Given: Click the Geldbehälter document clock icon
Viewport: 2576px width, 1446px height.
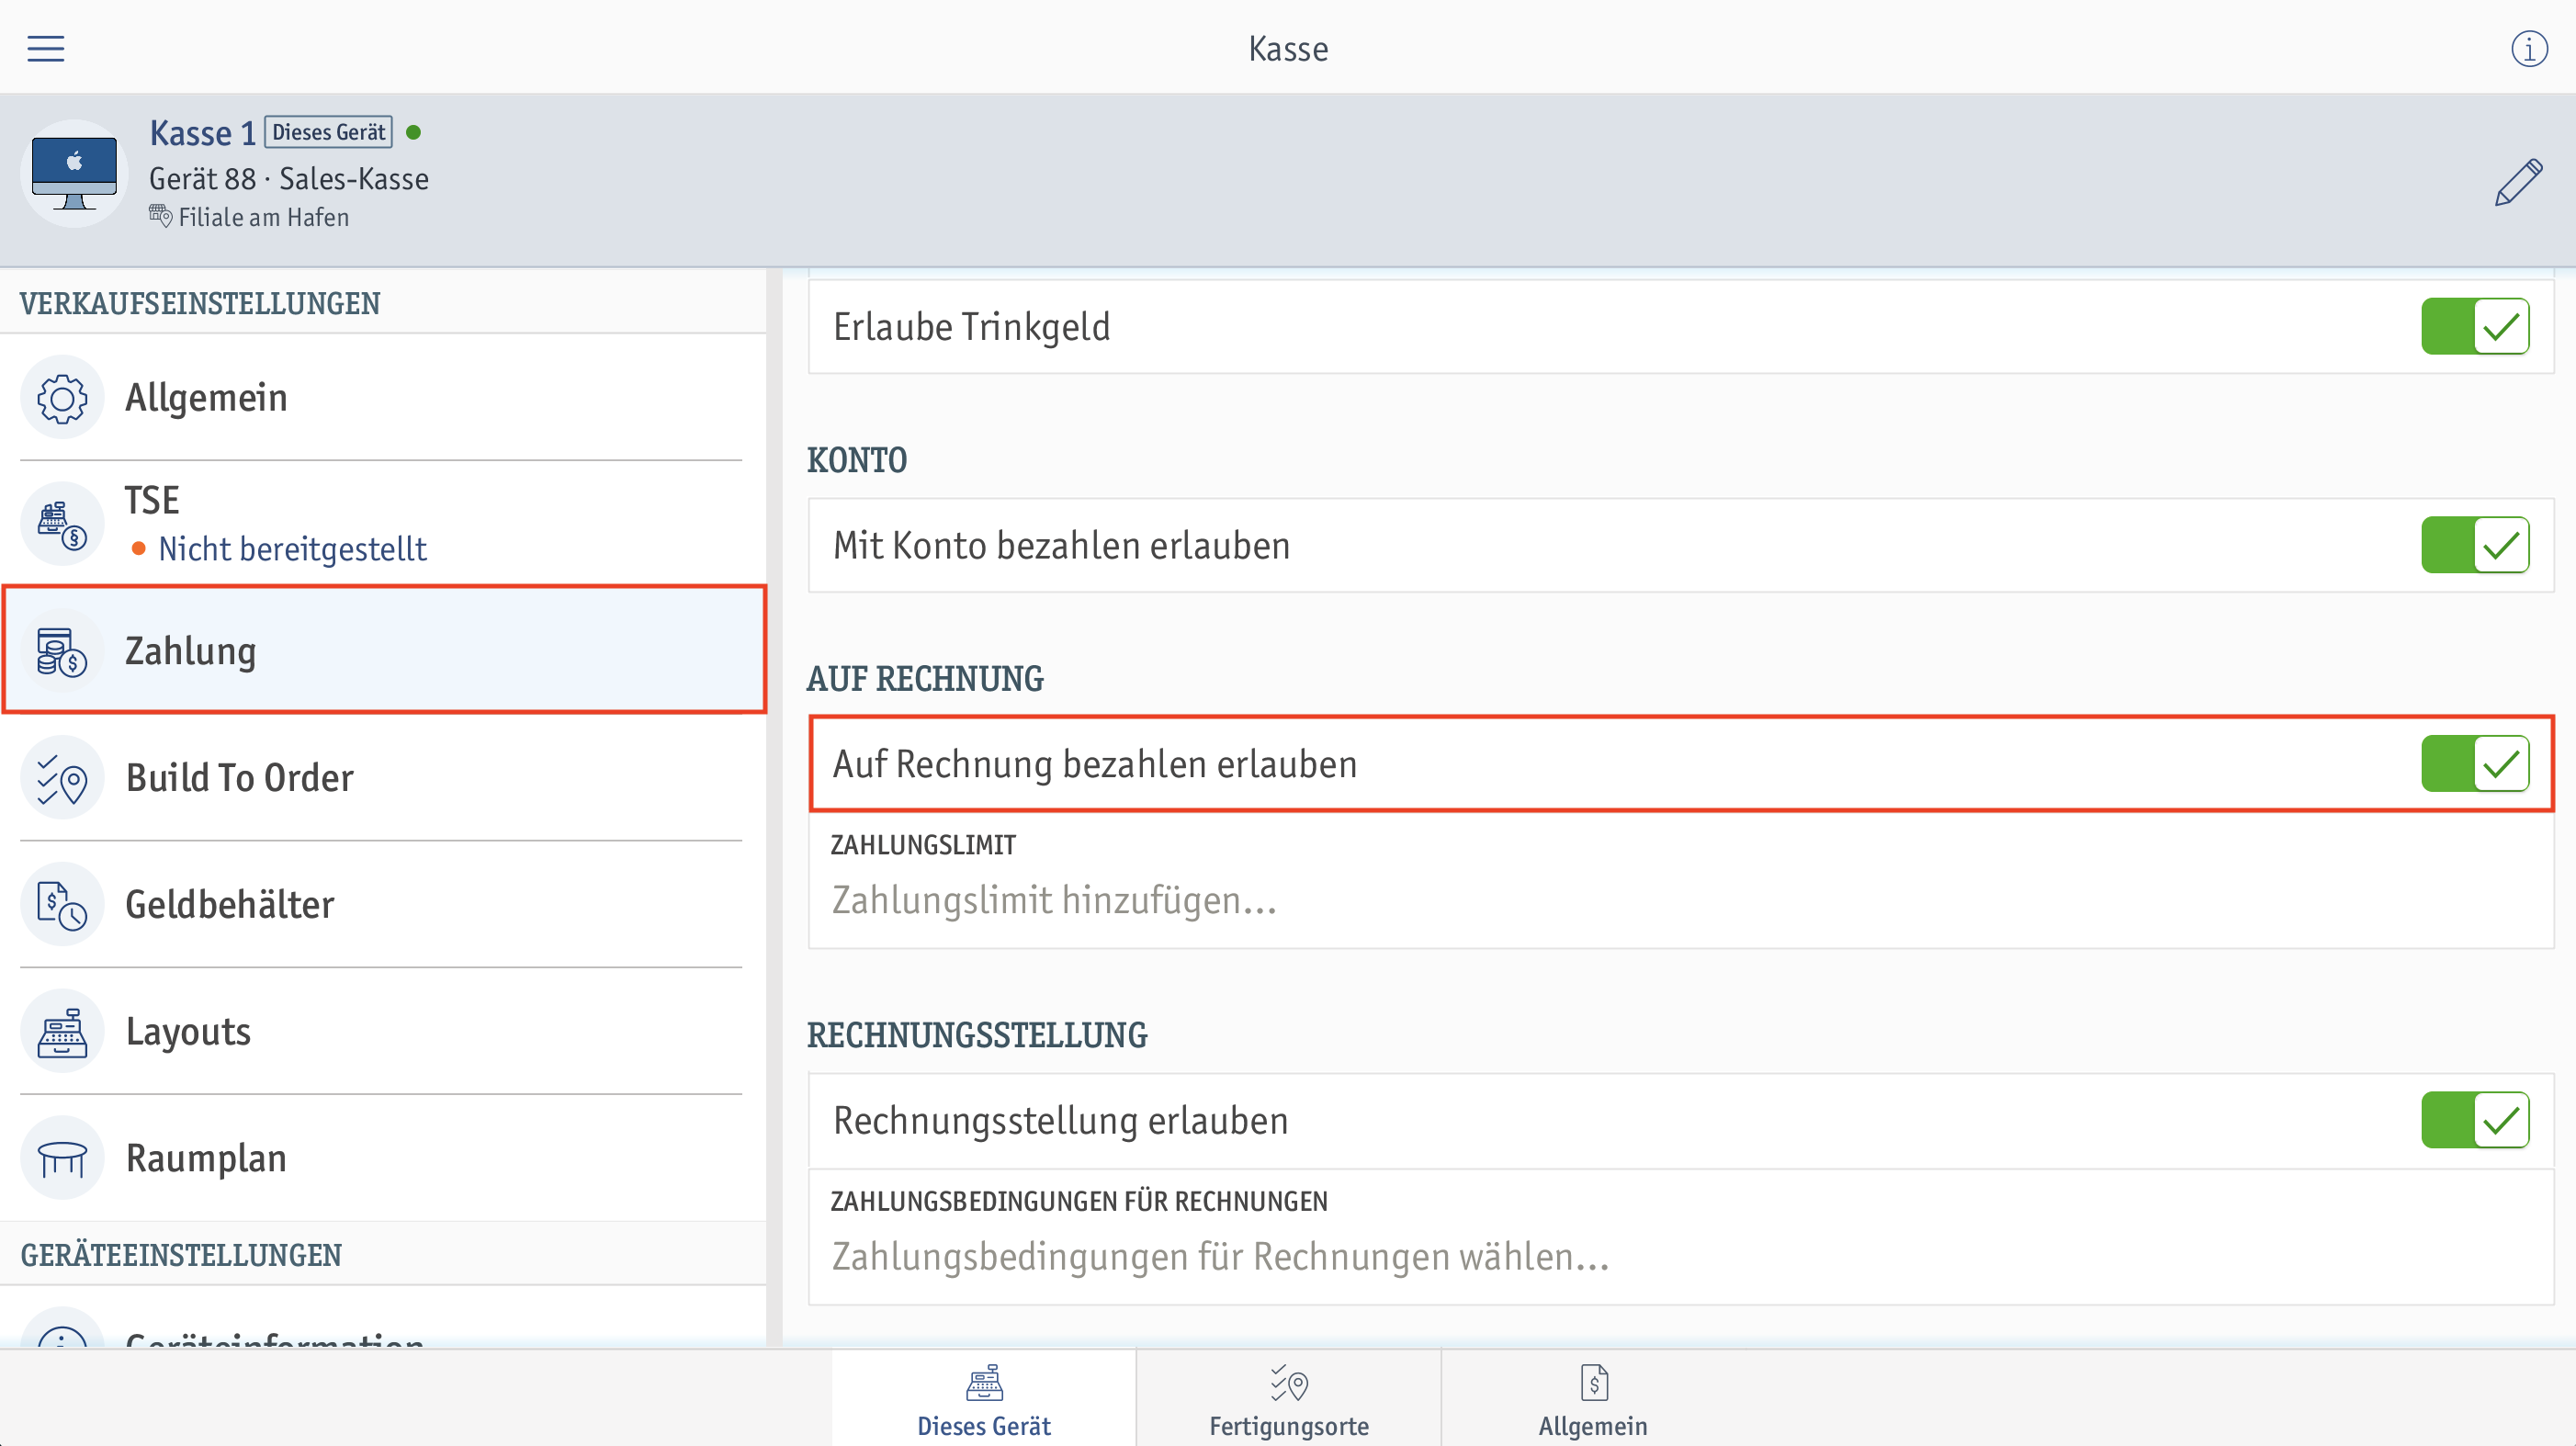Looking at the screenshot, I should tap(62, 904).
